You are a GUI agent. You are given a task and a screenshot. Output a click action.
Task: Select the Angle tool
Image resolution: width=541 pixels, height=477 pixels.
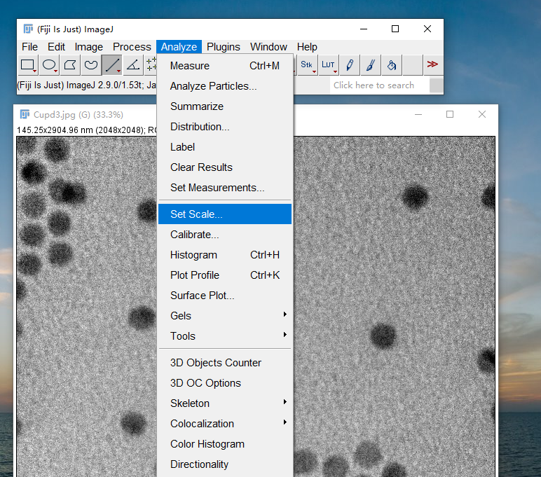[132, 65]
